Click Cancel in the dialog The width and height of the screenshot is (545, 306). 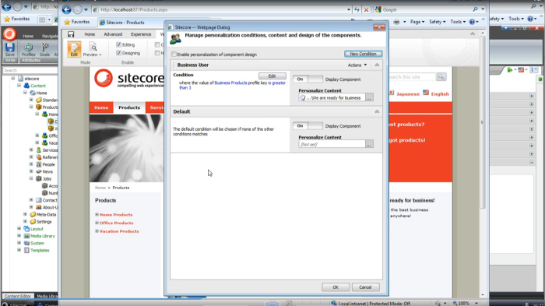tap(365, 287)
